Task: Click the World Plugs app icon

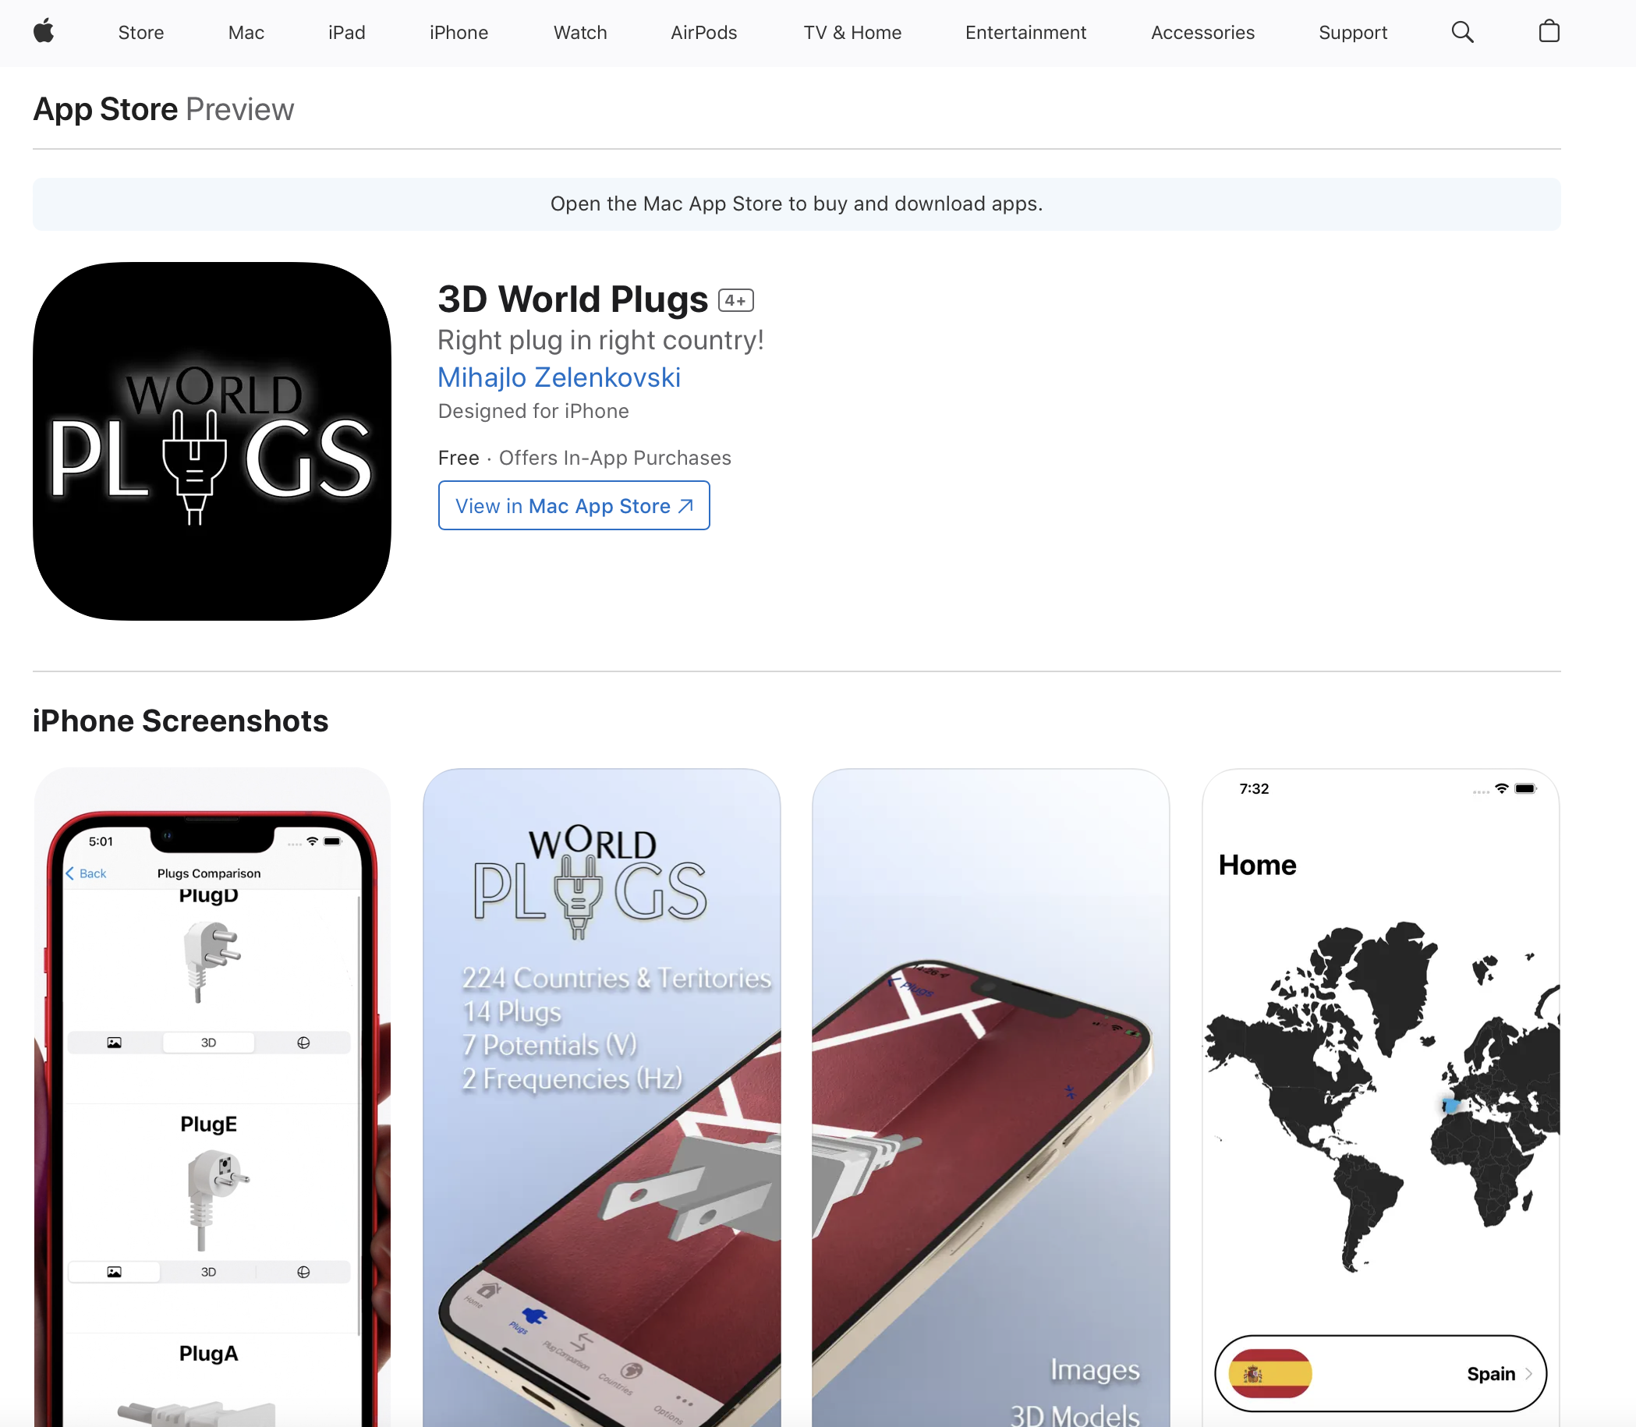Action: point(212,441)
